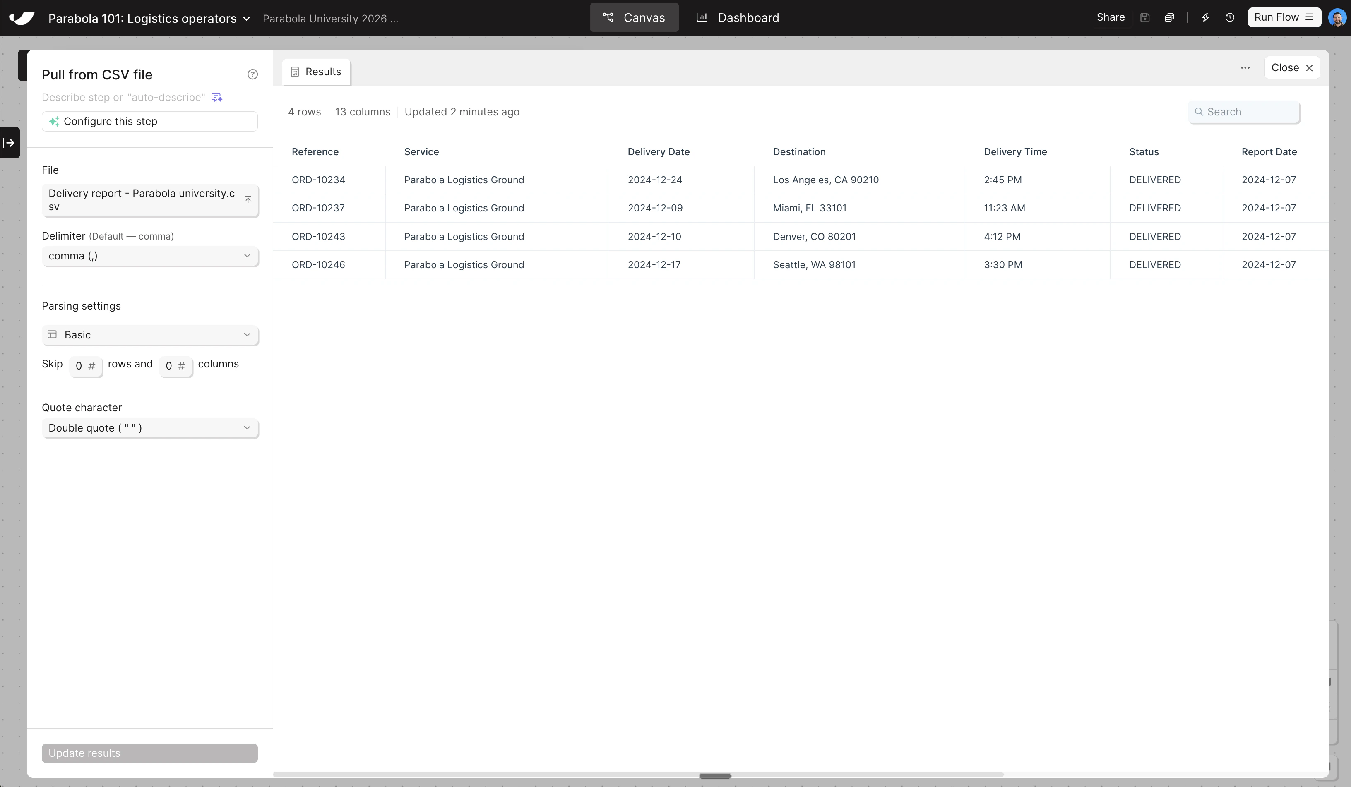This screenshot has width=1351, height=787.
Task: Click the 11:23 AM delivery time cell
Action: coord(1037,208)
